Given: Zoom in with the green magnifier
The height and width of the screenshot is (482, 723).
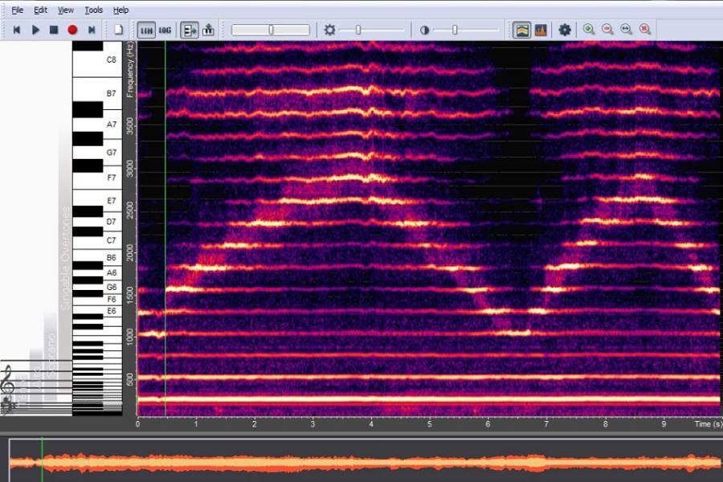Looking at the screenshot, I should [x=589, y=29].
